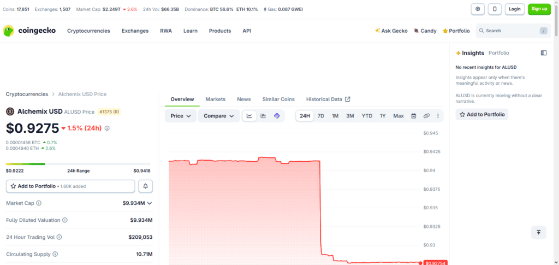Image resolution: width=559 pixels, height=265 pixels.
Task: Copy chart link icon
Action: (426, 116)
